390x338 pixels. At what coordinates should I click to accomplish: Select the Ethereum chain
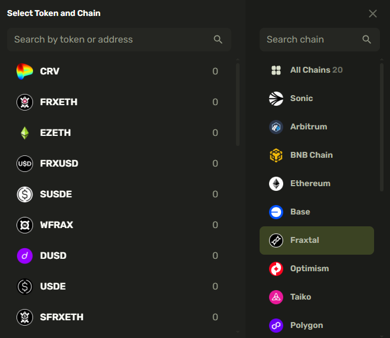[310, 184]
